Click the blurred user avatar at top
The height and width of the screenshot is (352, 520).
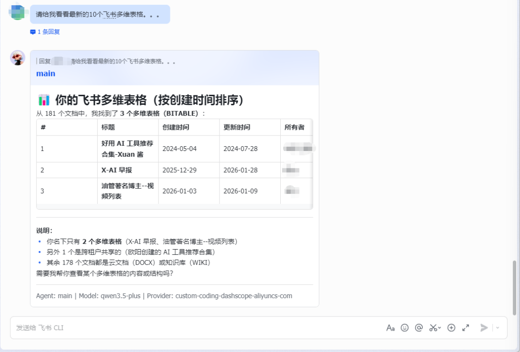pos(17,12)
